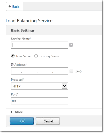This screenshot has height=133, width=104.
Task: Click the More disclosure triangle
Action: (12, 112)
